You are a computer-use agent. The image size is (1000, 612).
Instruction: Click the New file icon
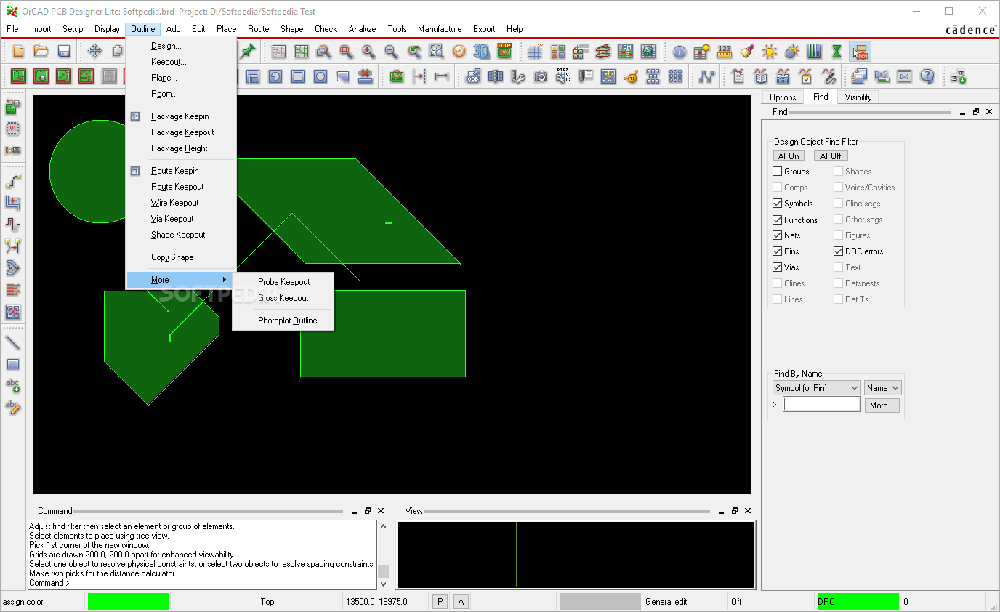tap(18, 51)
